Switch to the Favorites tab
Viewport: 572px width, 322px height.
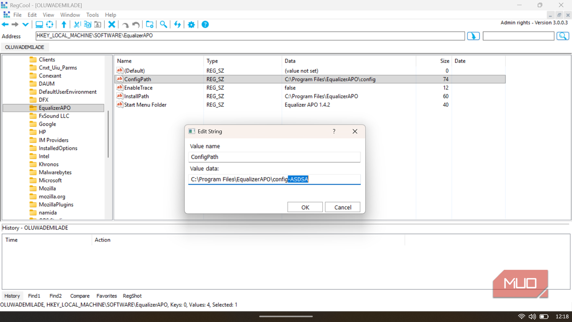106,296
